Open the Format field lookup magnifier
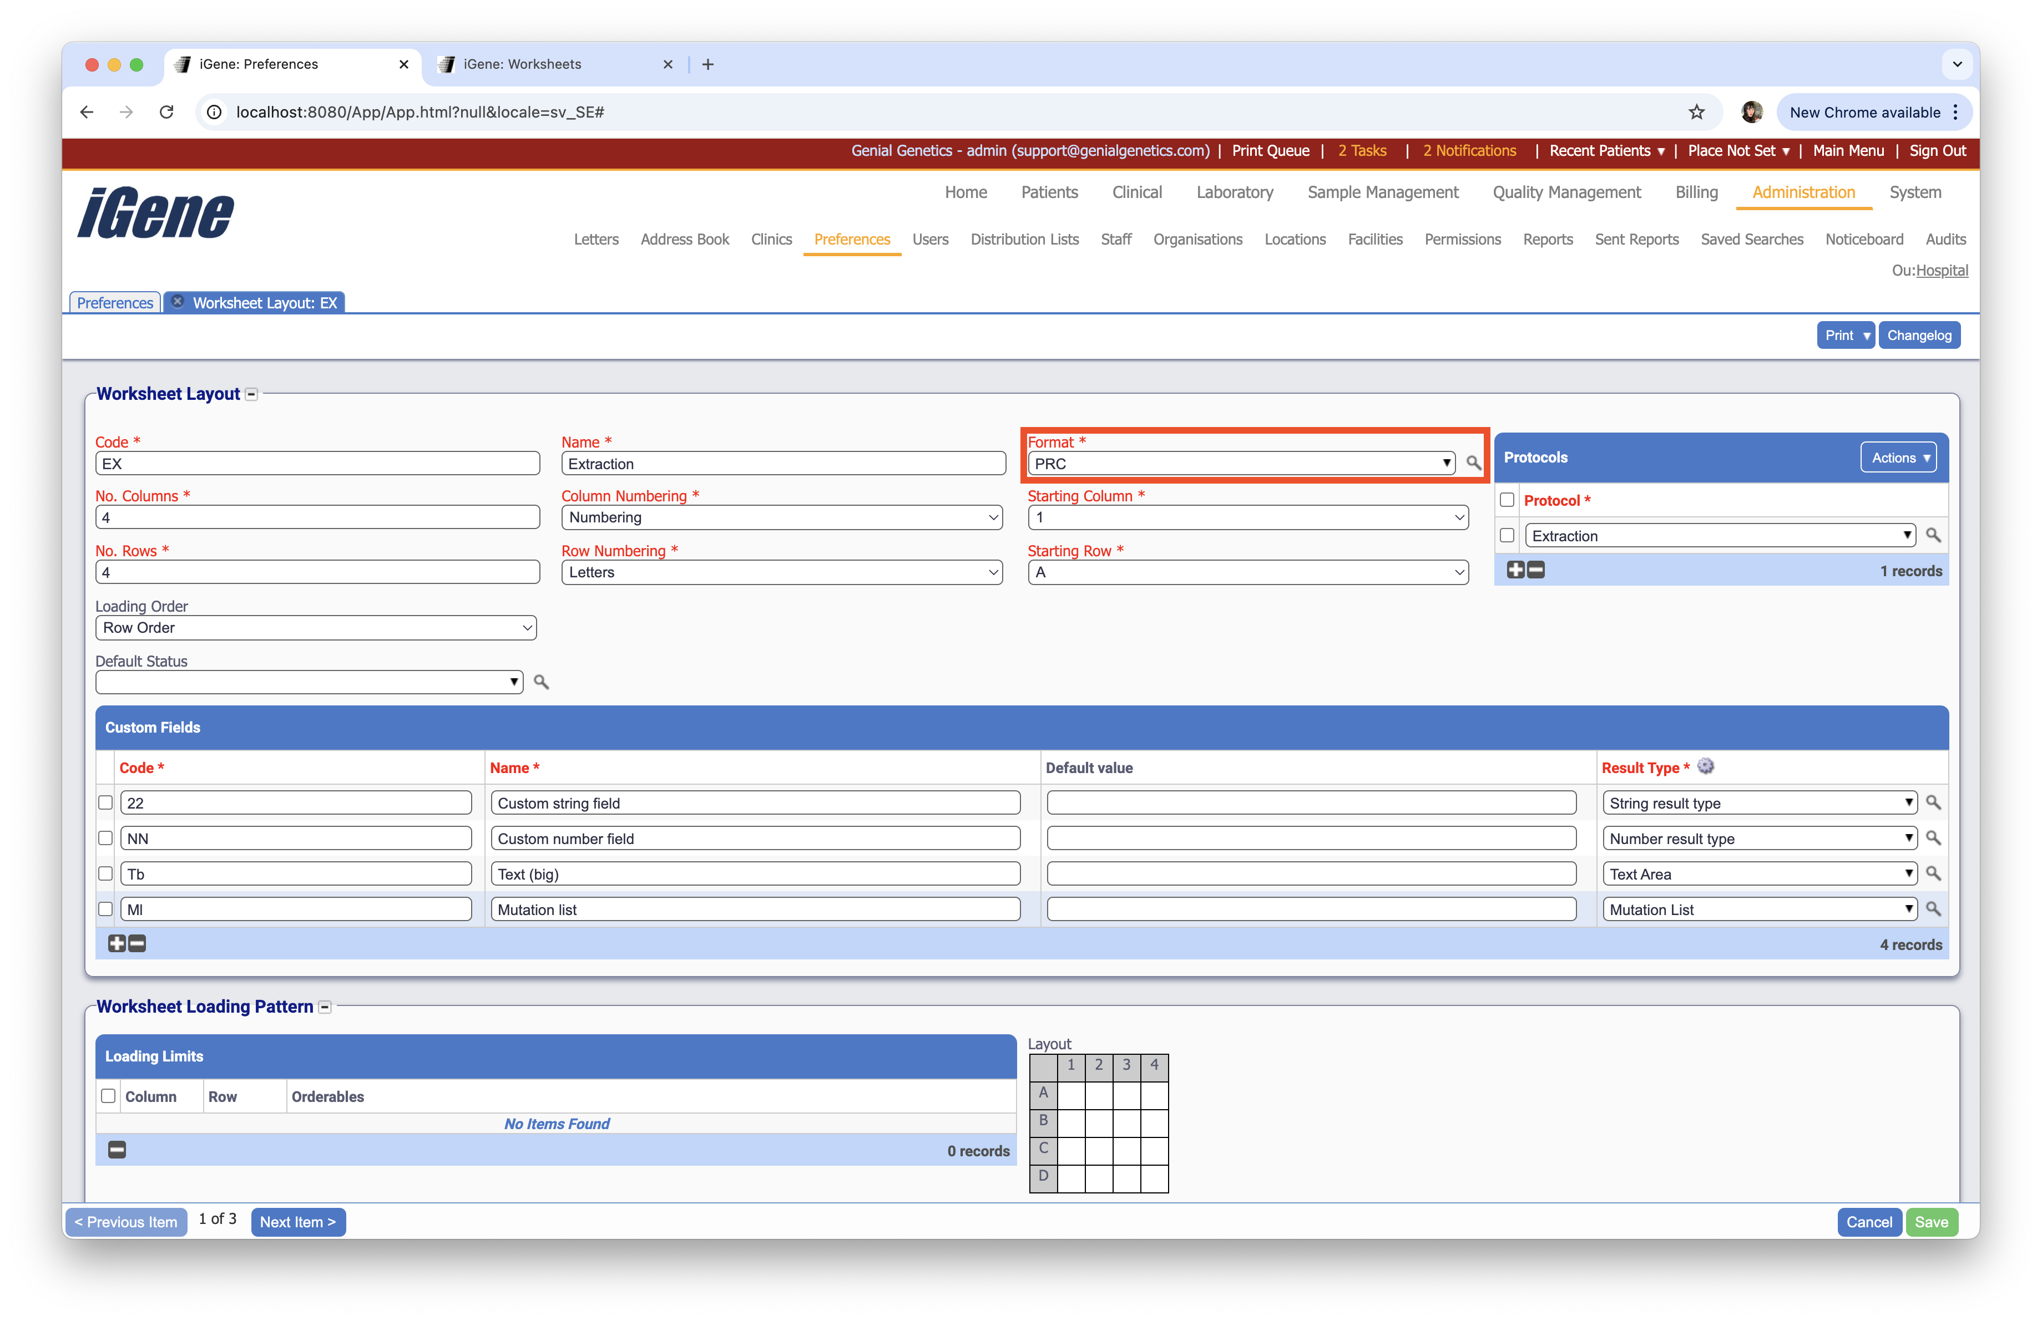2042x1321 pixels. coord(1473,463)
